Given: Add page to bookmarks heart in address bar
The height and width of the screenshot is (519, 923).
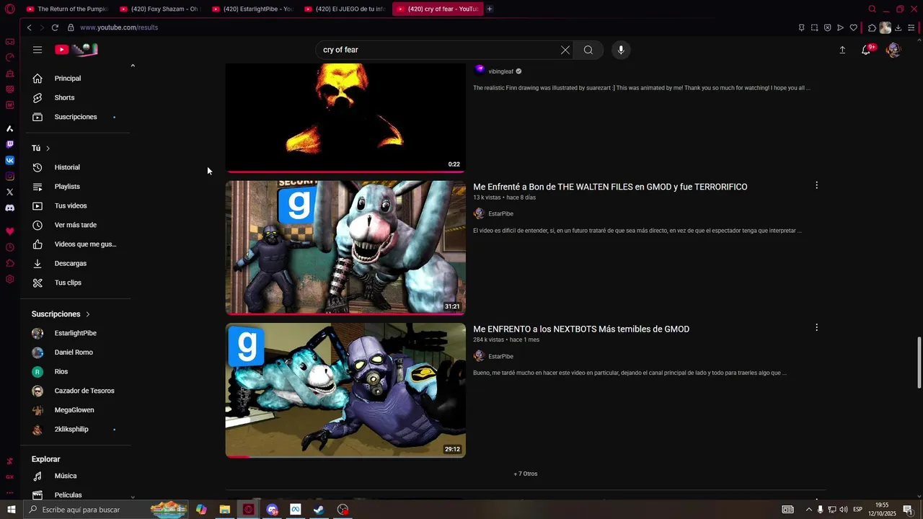Looking at the screenshot, I should (x=854, y=27).
